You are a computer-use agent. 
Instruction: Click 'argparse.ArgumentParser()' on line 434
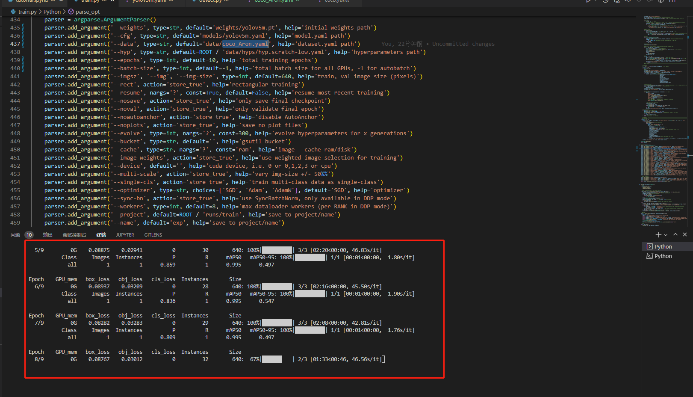(x=115, y=19)
